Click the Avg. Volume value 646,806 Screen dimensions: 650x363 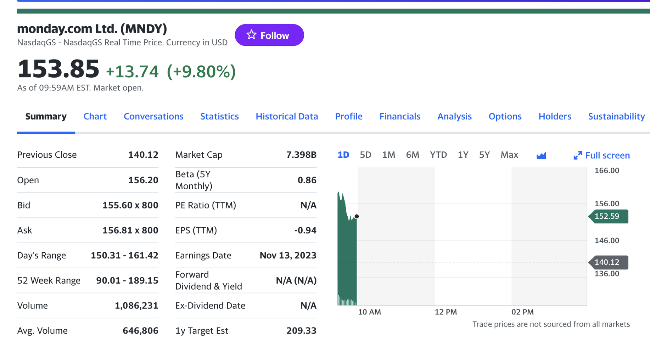[140, 331]
